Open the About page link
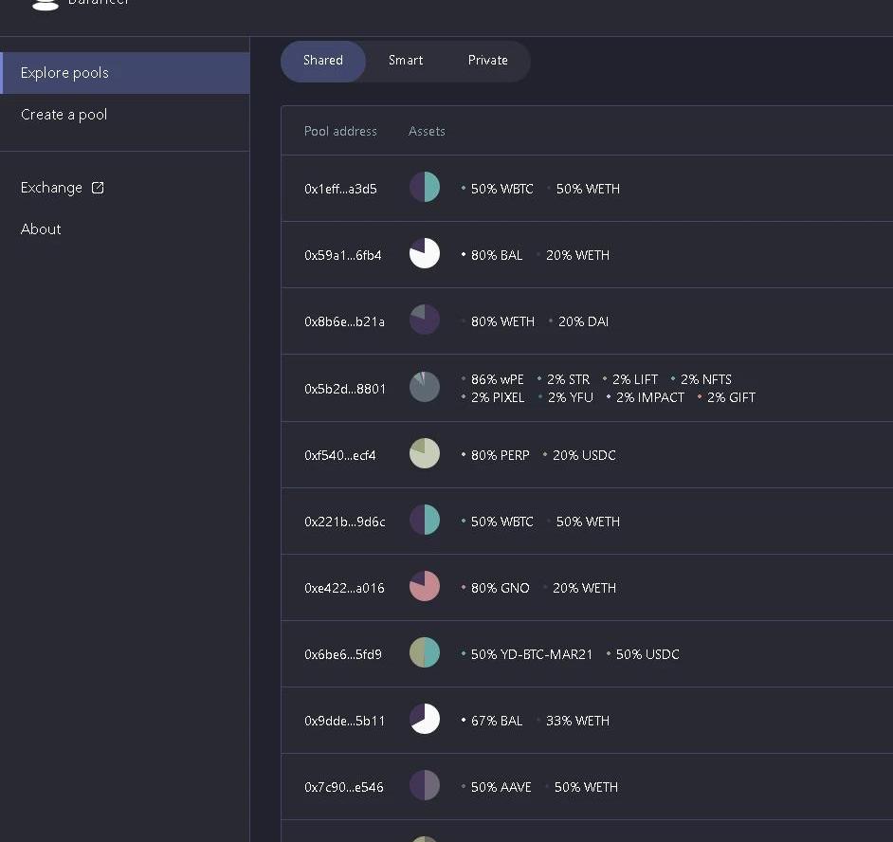Image resolution: width=893 pixels, height=842 pixels. [41, 229]
